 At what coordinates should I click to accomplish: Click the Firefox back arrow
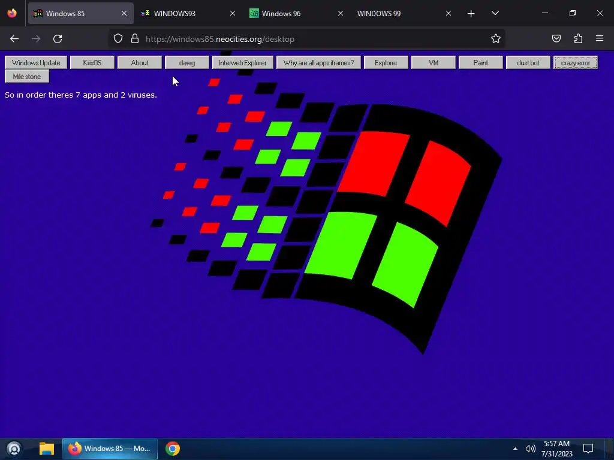14,39
